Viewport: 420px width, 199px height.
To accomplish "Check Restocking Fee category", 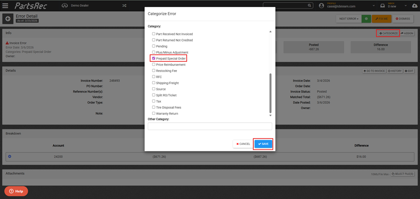I will (x=153, y=70).
